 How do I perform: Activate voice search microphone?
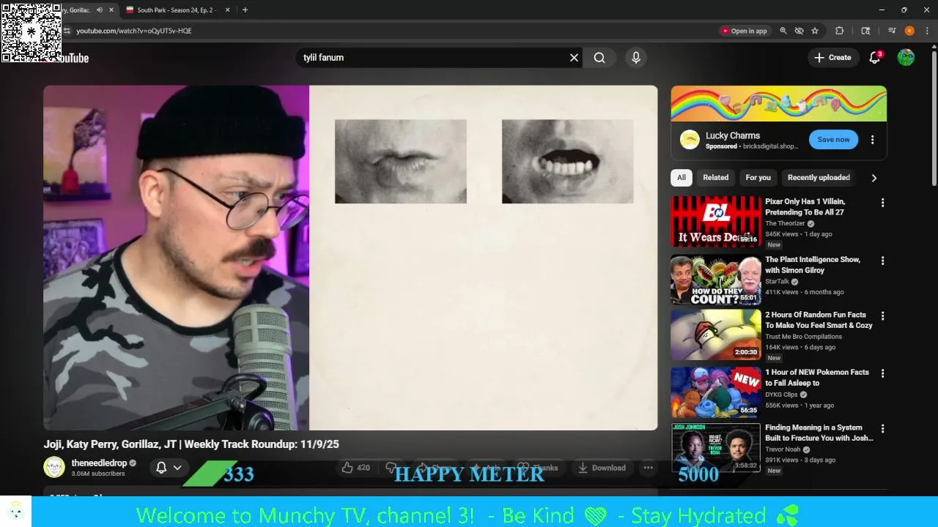(636, 58)
